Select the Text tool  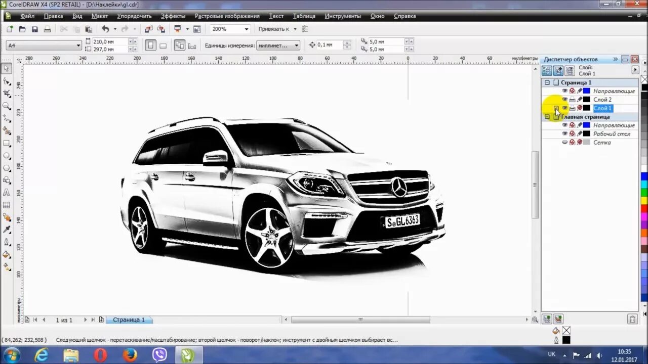[7, 193]
